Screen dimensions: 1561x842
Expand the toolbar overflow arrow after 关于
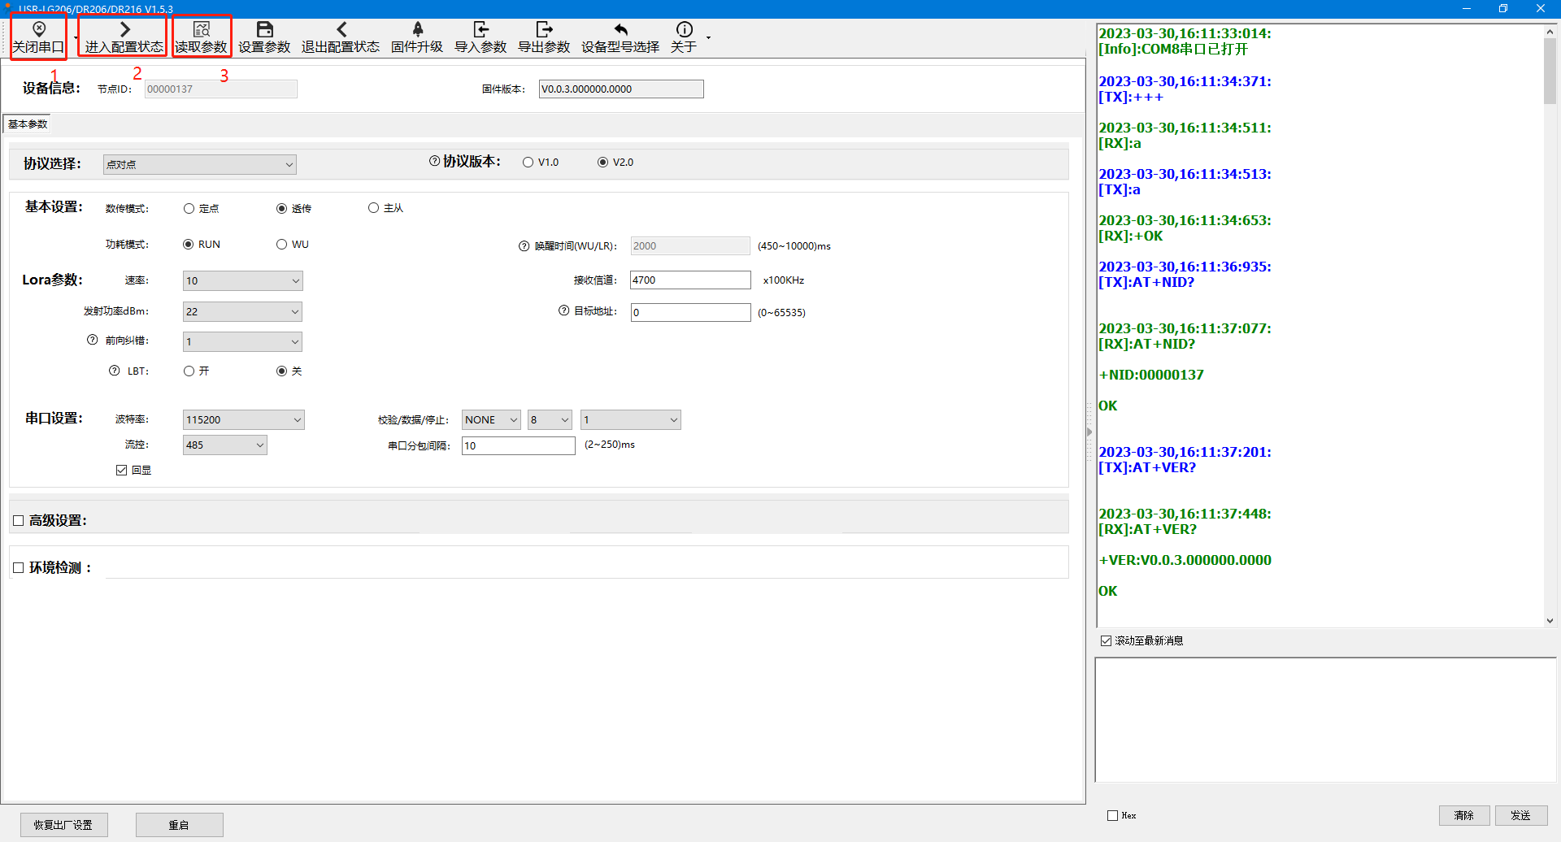click(708, 38)
